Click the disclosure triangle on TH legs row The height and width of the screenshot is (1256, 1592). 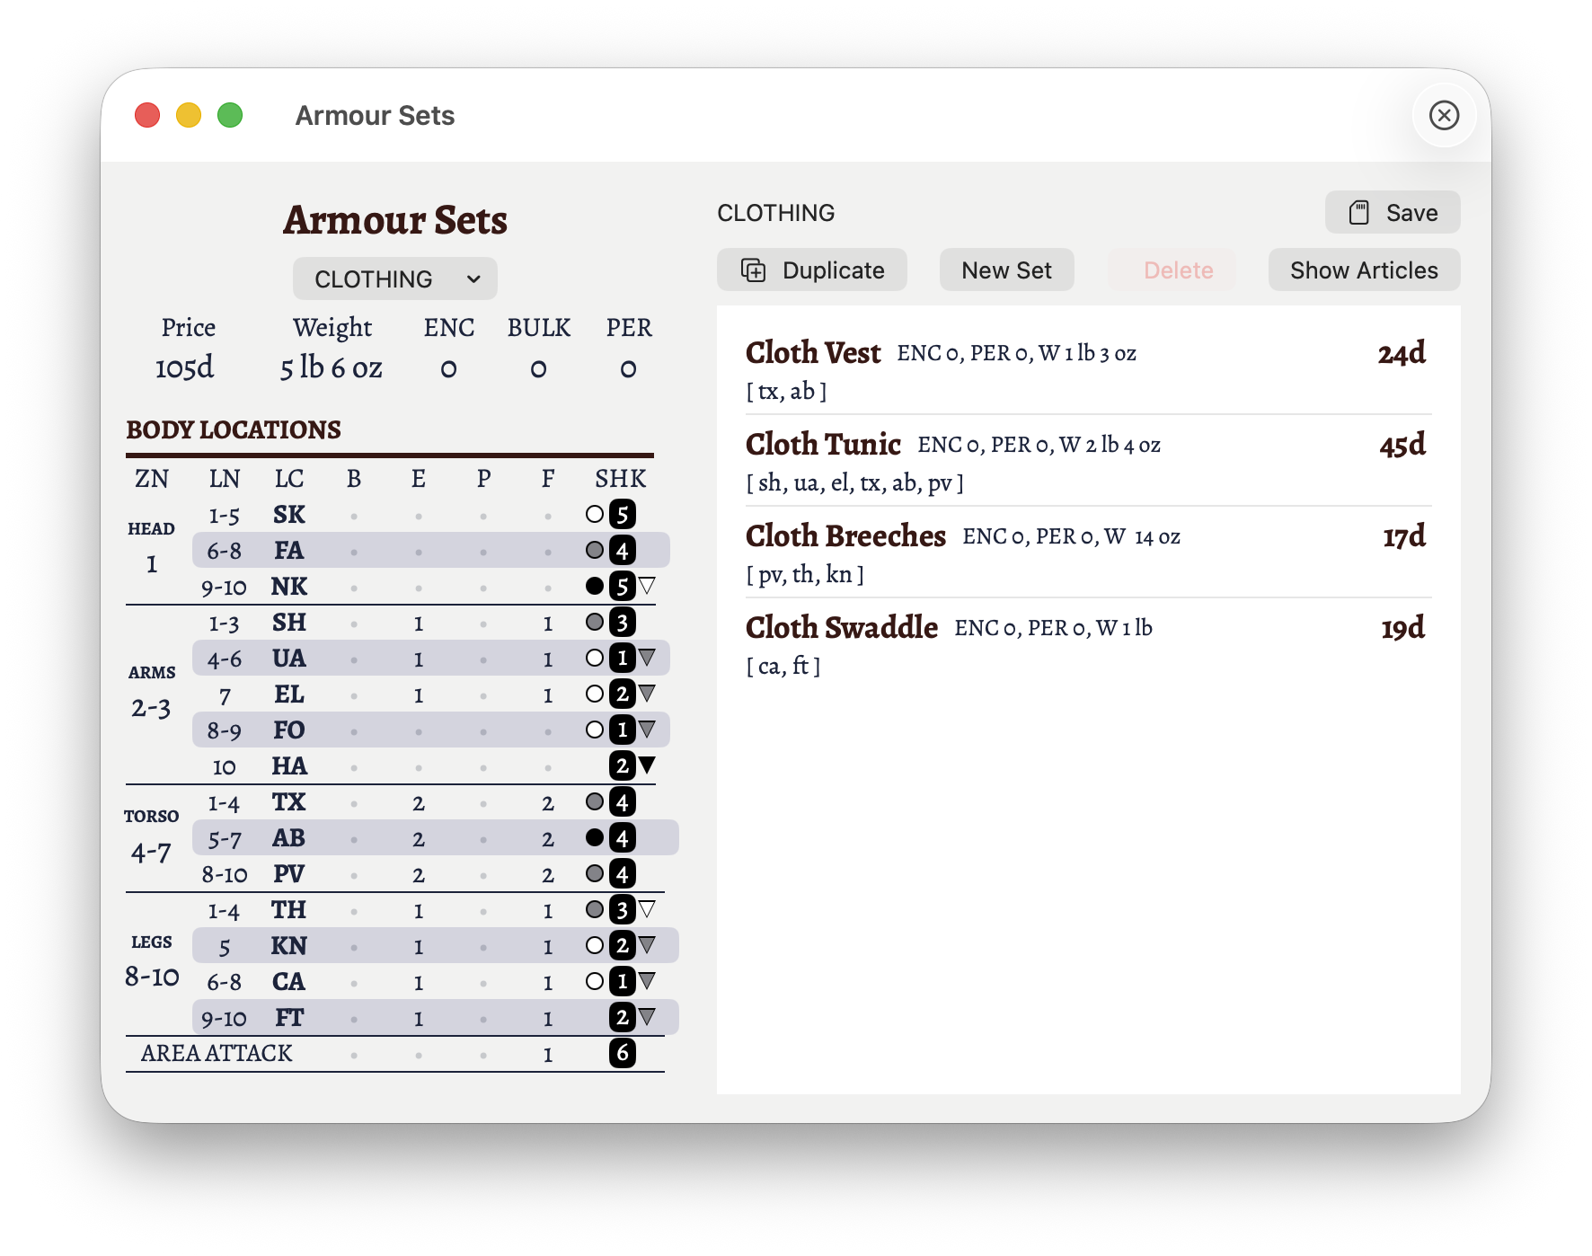point(648,909)
